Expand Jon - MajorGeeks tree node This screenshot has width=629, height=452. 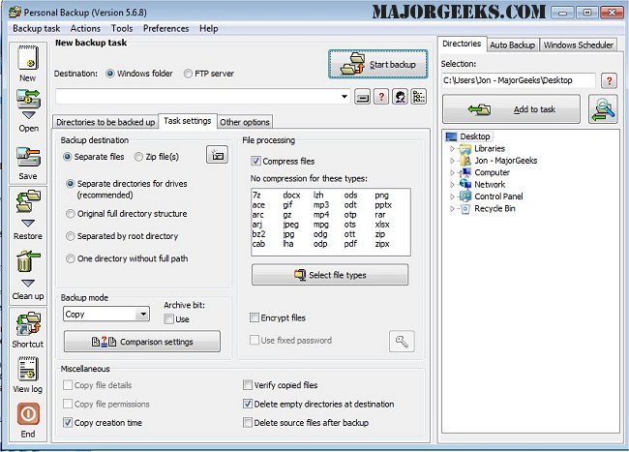(452, 161)
